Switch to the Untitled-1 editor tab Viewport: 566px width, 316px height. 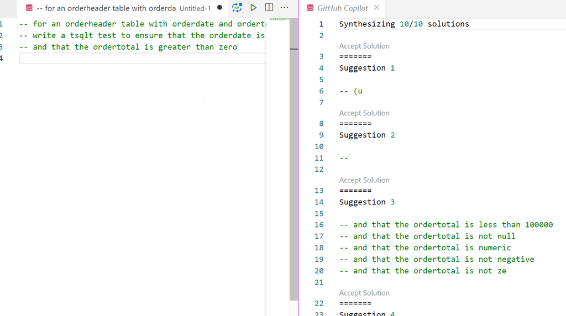click(122, 8)
